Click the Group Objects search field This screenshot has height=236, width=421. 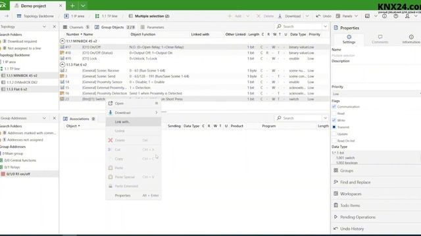[x=302, y=26]
